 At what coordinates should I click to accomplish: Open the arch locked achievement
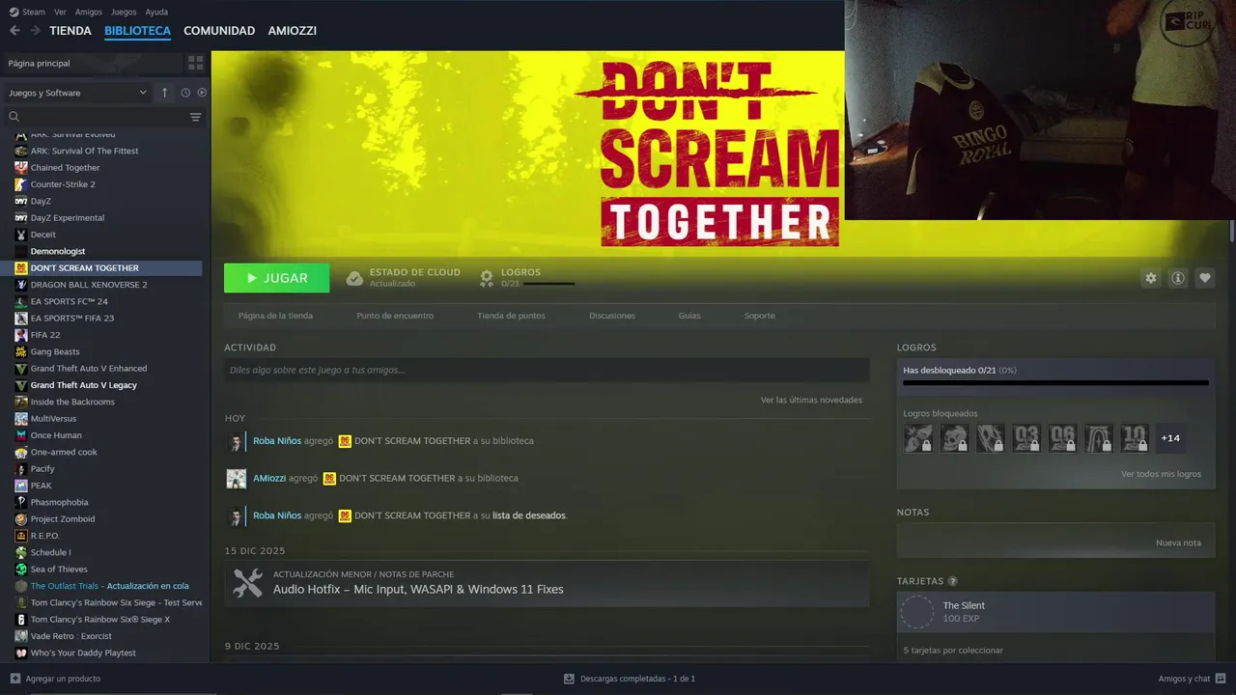point(1098,438)
